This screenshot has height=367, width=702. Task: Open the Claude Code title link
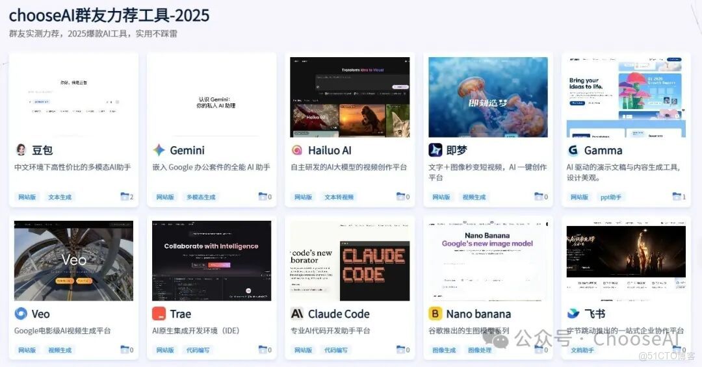(339, 314)
